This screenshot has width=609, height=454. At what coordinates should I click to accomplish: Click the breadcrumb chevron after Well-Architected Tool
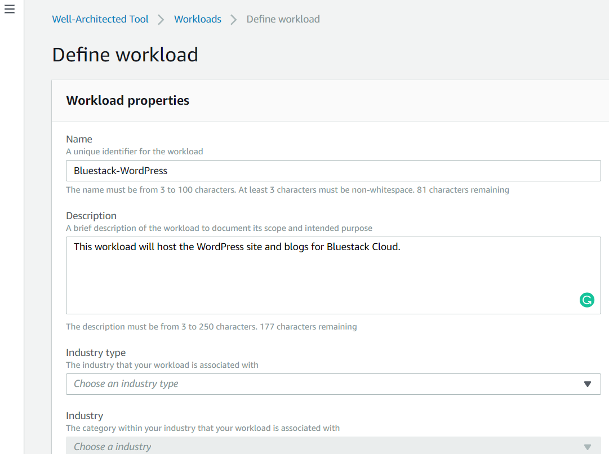(x=161, y=19)
